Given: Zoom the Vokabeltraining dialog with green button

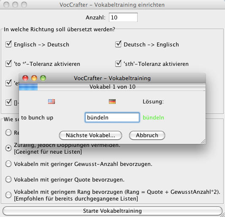Looking at the screenshot, I should (x=43, y=78).
